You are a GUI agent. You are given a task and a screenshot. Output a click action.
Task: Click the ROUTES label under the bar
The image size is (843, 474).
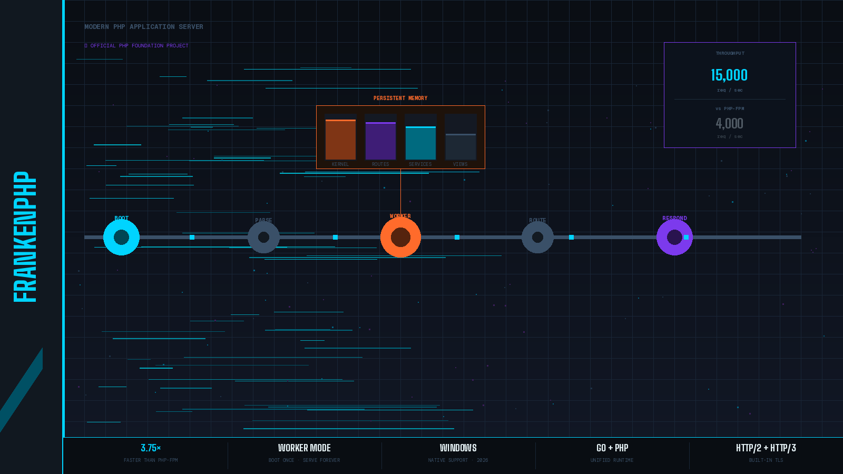pos(380,164)
